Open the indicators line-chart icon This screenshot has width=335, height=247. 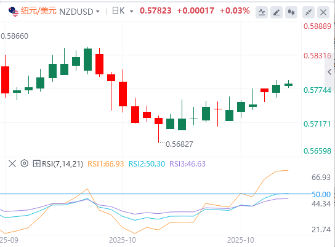pos(262,12)
